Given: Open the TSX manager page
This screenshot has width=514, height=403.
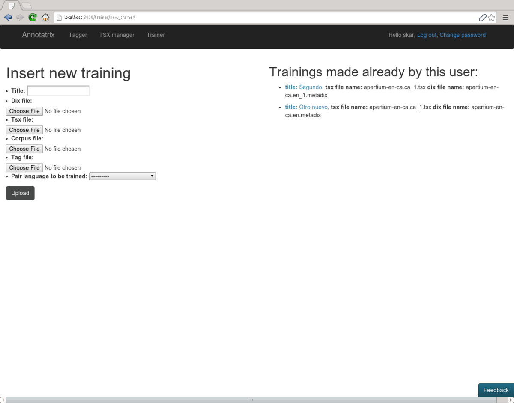Looking at the screenshot, I should [x=117, y=35].
